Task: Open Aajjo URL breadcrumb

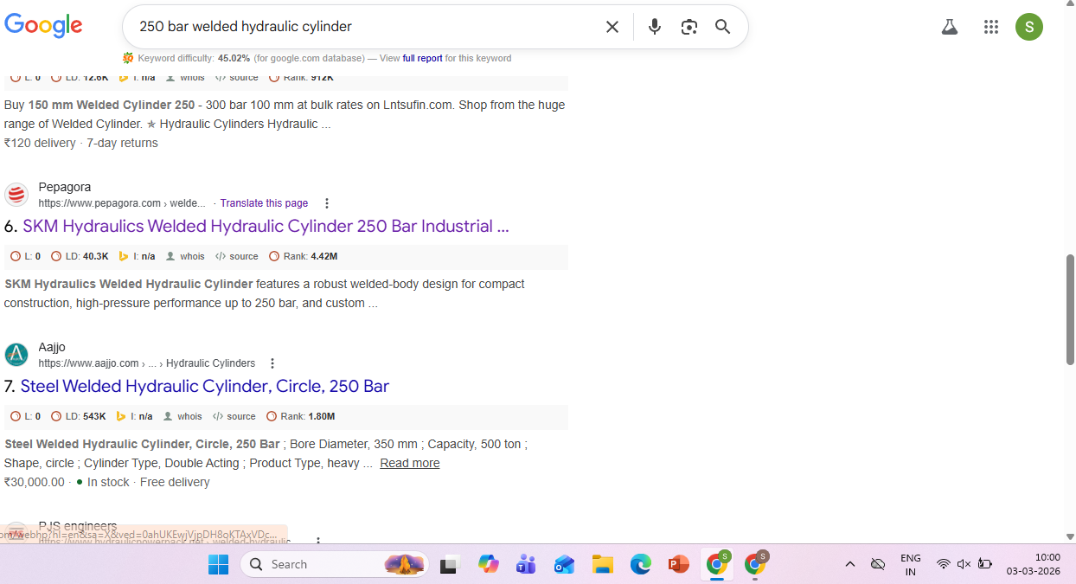Action: (147, 363)
